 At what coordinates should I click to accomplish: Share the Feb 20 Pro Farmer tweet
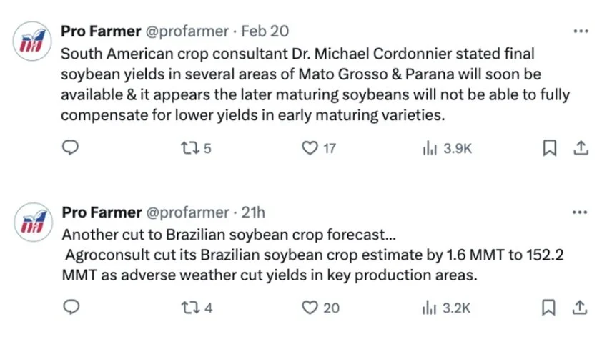tap(581, 148)
